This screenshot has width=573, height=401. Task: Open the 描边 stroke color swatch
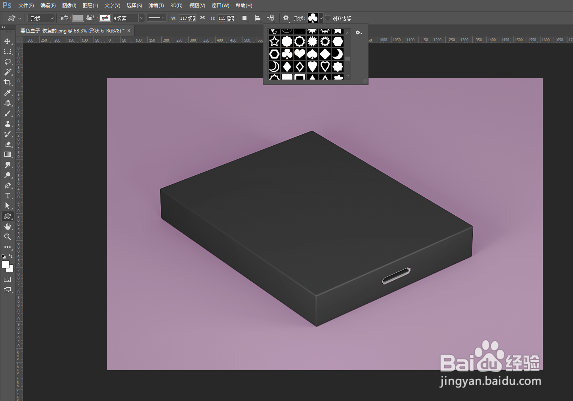(105, 18)
